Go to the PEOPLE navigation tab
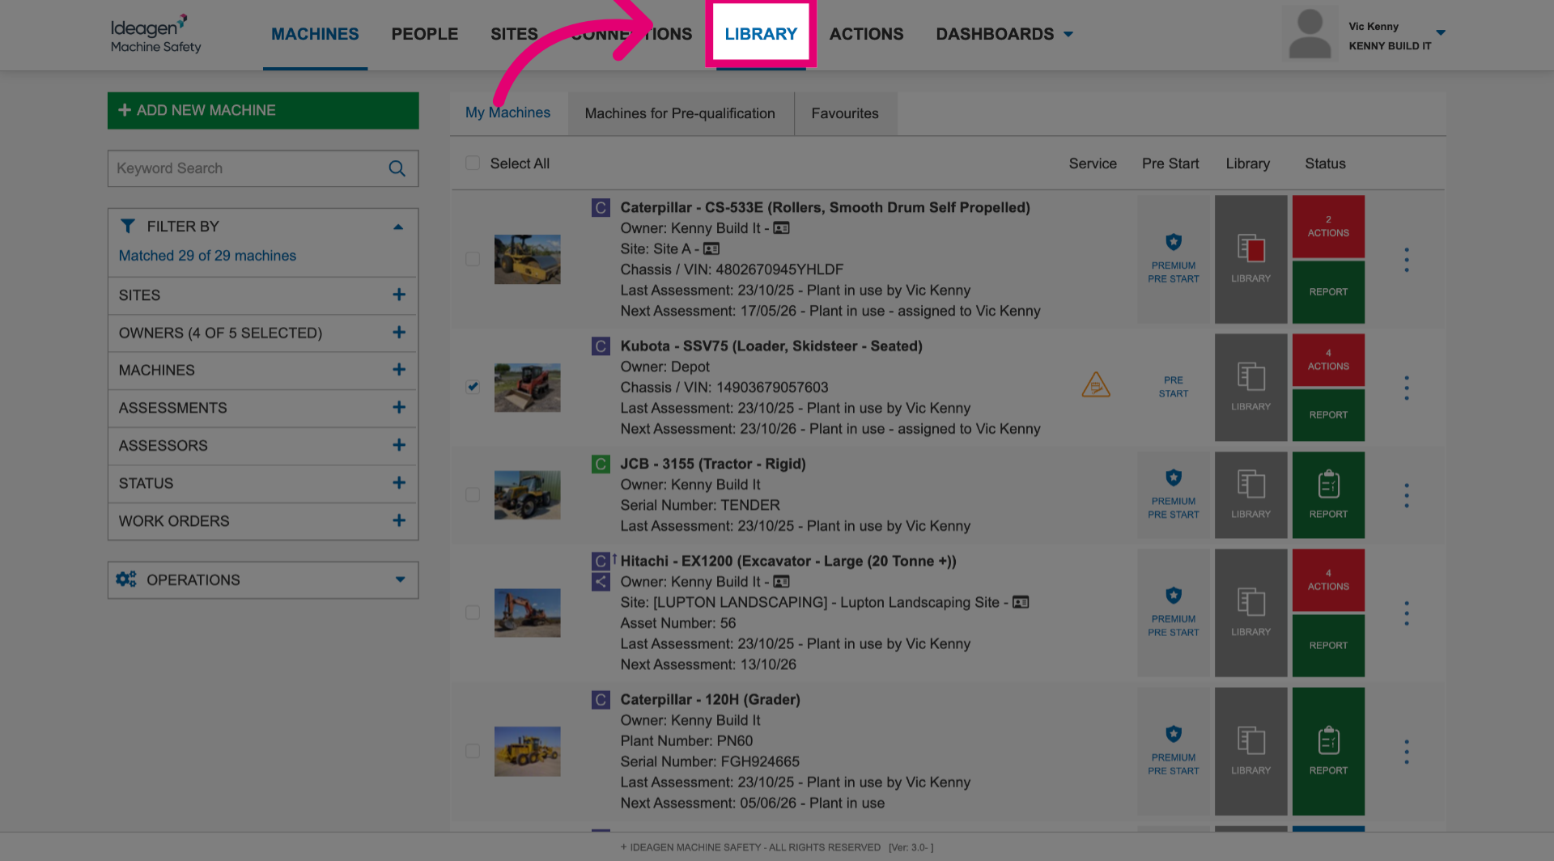The width and height of the screenshot is (1554, 861). pos(424,34)
